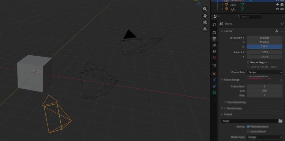Hide the Light in viewport

click(x=277, y=9)
